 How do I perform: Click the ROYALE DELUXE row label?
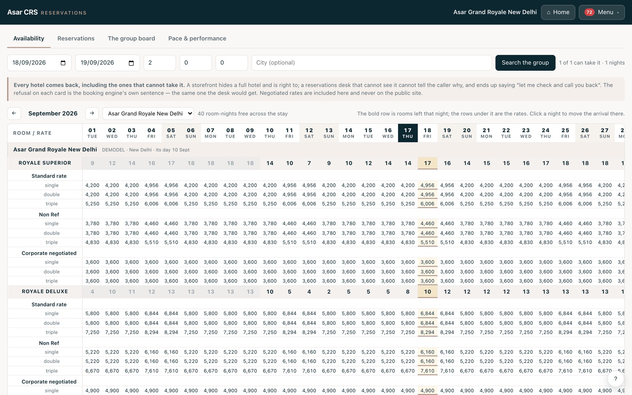[45, 292]
